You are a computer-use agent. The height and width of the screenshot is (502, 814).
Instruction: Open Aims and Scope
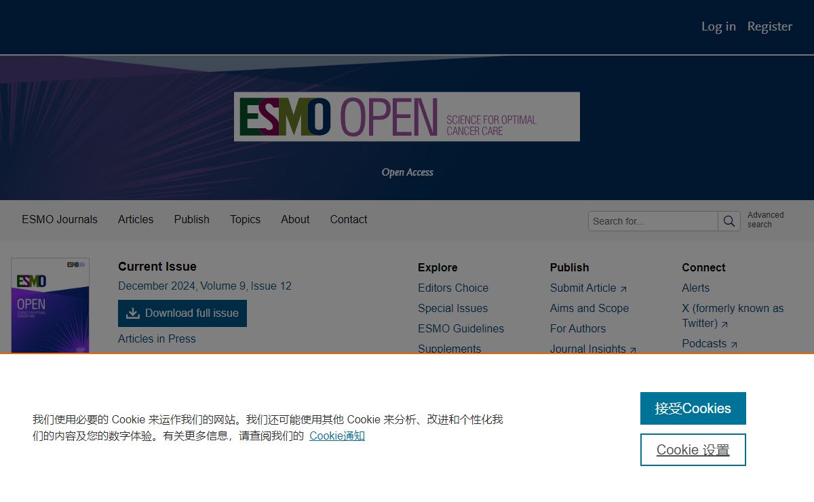click(x=589, y=309)
